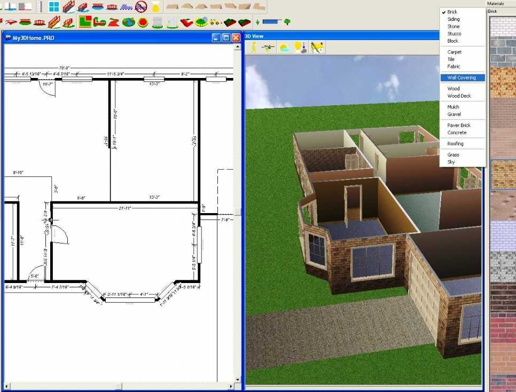Click the sun and cloud icon
Screen dimensions: 516x392
[x=284, y=48]
